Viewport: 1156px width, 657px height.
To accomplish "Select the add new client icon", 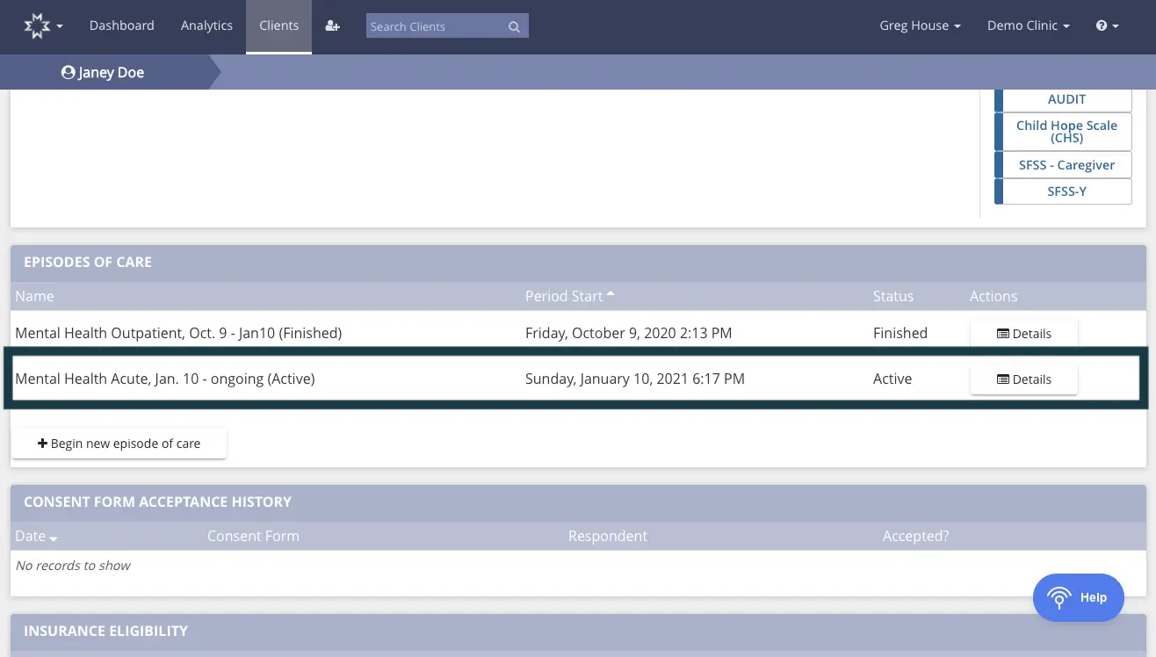I will pos(332,25).
